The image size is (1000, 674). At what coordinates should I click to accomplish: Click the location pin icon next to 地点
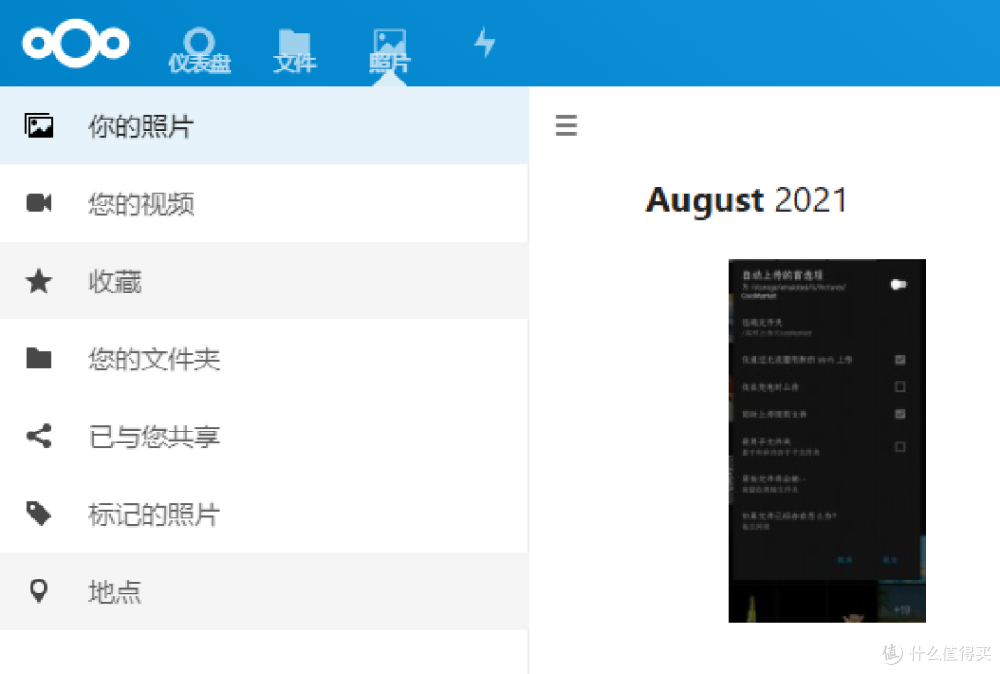39,591
